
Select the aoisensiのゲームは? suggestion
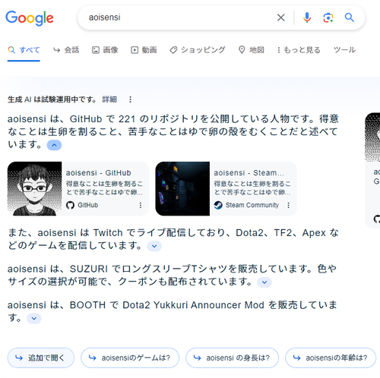point(130,358)
